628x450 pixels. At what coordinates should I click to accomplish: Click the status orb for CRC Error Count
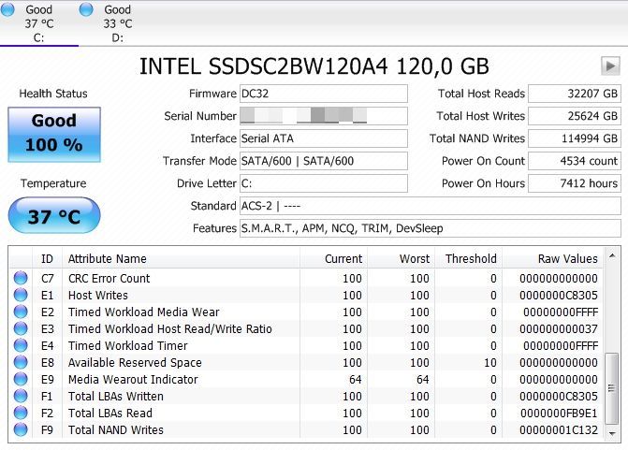coord(21,279)
